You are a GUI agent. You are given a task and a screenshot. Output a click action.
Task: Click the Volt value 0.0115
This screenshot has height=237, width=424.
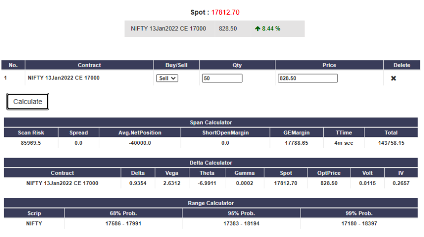coord(367,184)
